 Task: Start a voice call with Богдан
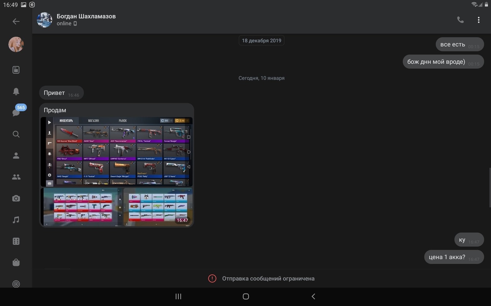(x=460, y=20)
